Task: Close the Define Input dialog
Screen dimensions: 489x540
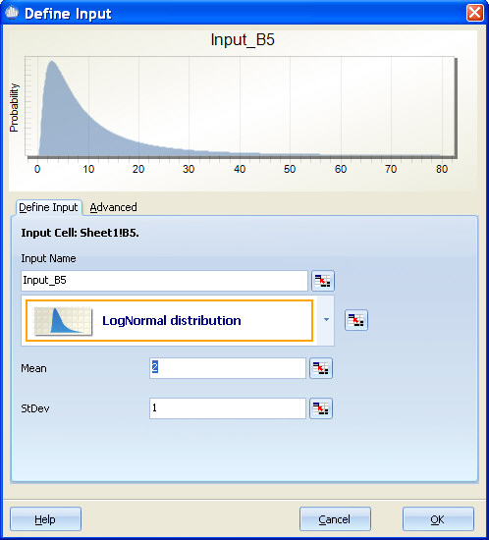Action: click(x=474, y=13)
